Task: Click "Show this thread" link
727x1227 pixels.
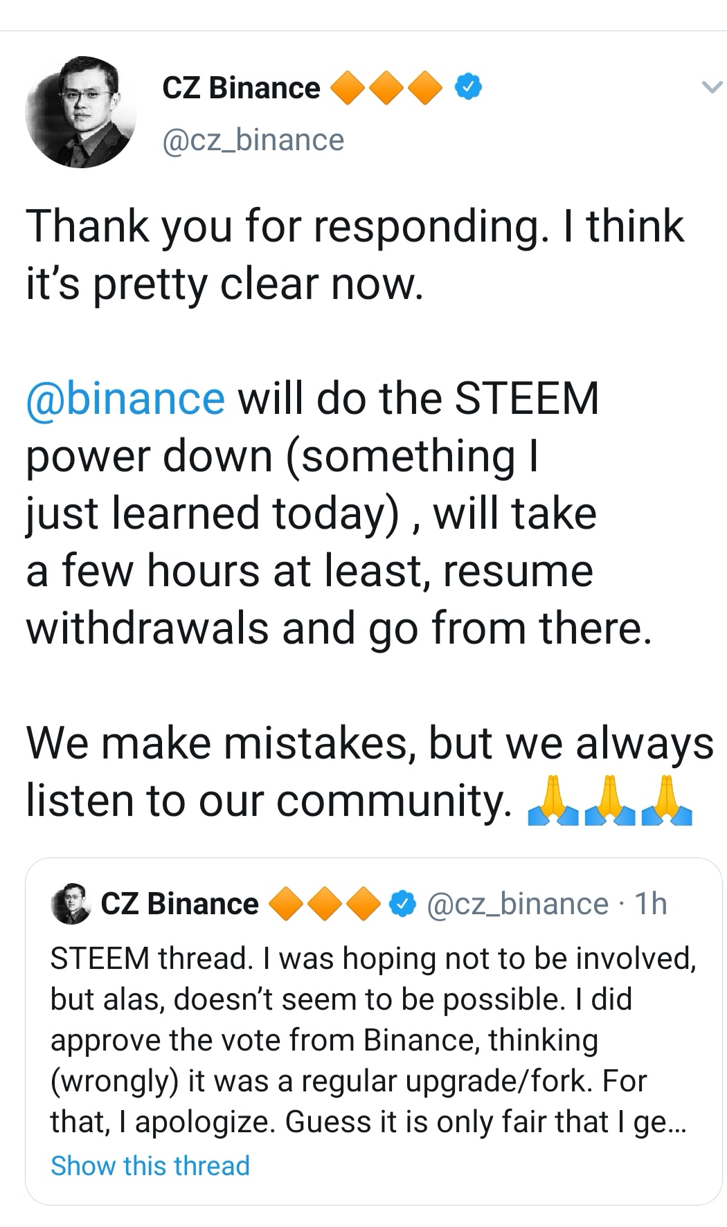Action: 150,1165
